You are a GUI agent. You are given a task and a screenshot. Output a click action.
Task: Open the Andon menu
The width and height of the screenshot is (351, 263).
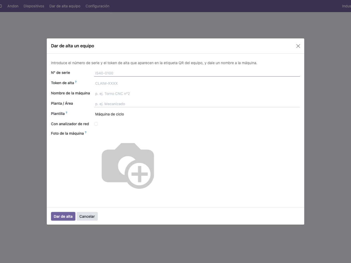click(x=13, y=6)
